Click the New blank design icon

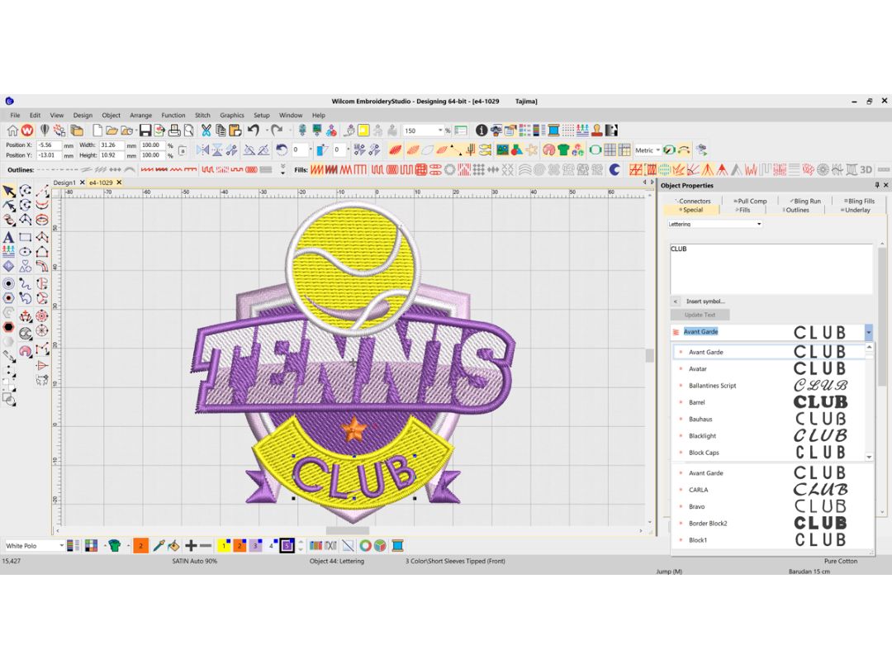click(97, 130)
